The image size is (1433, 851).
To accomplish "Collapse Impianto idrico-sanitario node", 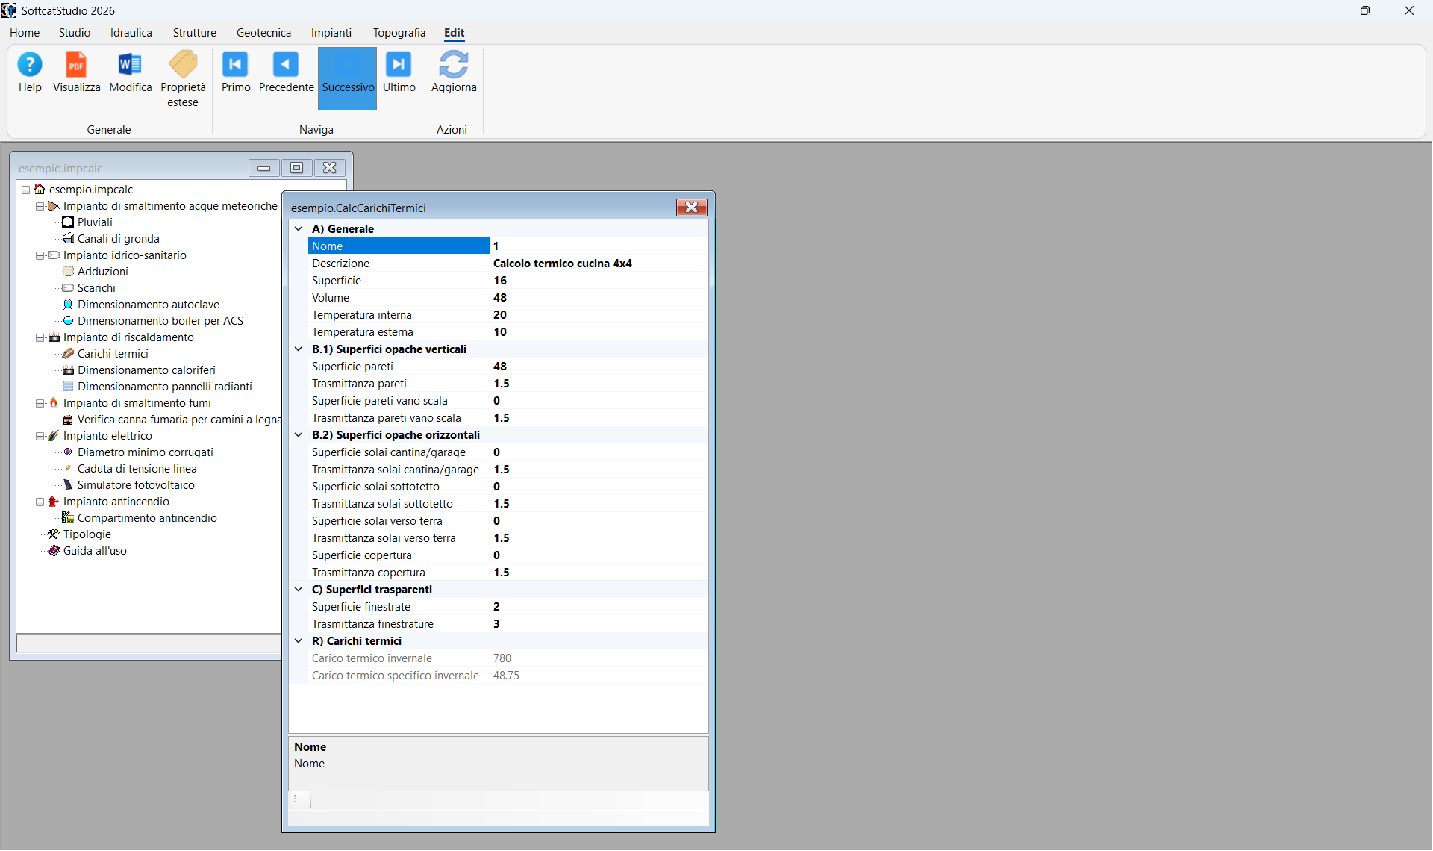I will coord(40,255).
